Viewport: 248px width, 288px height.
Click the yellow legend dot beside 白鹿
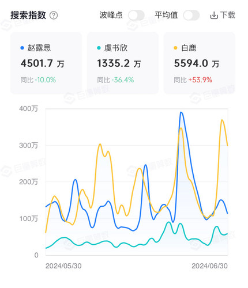tap(175, 48)
